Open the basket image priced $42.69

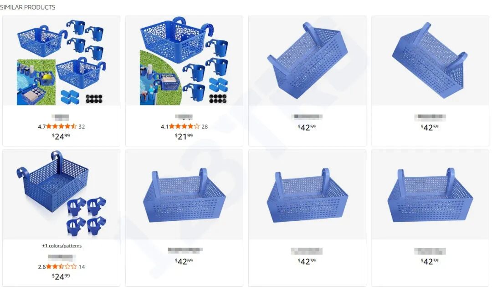pyautogui.click(x=184, y=195)
